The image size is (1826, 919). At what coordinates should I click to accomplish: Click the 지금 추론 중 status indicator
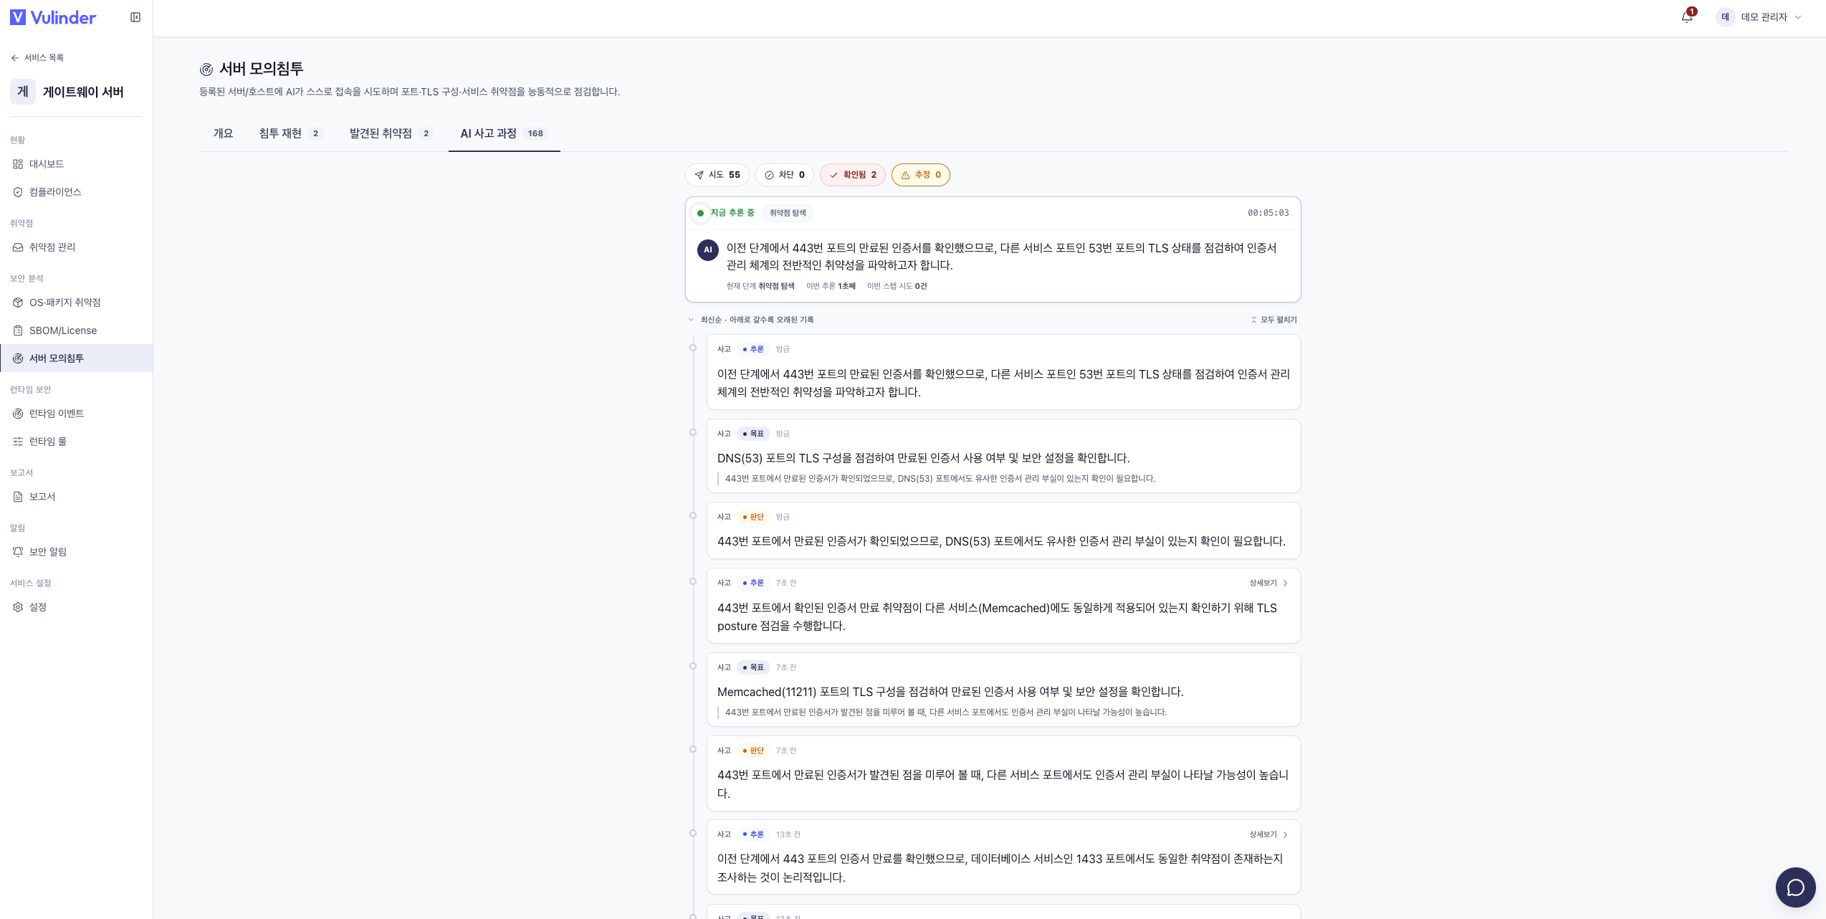pos(726,213)
